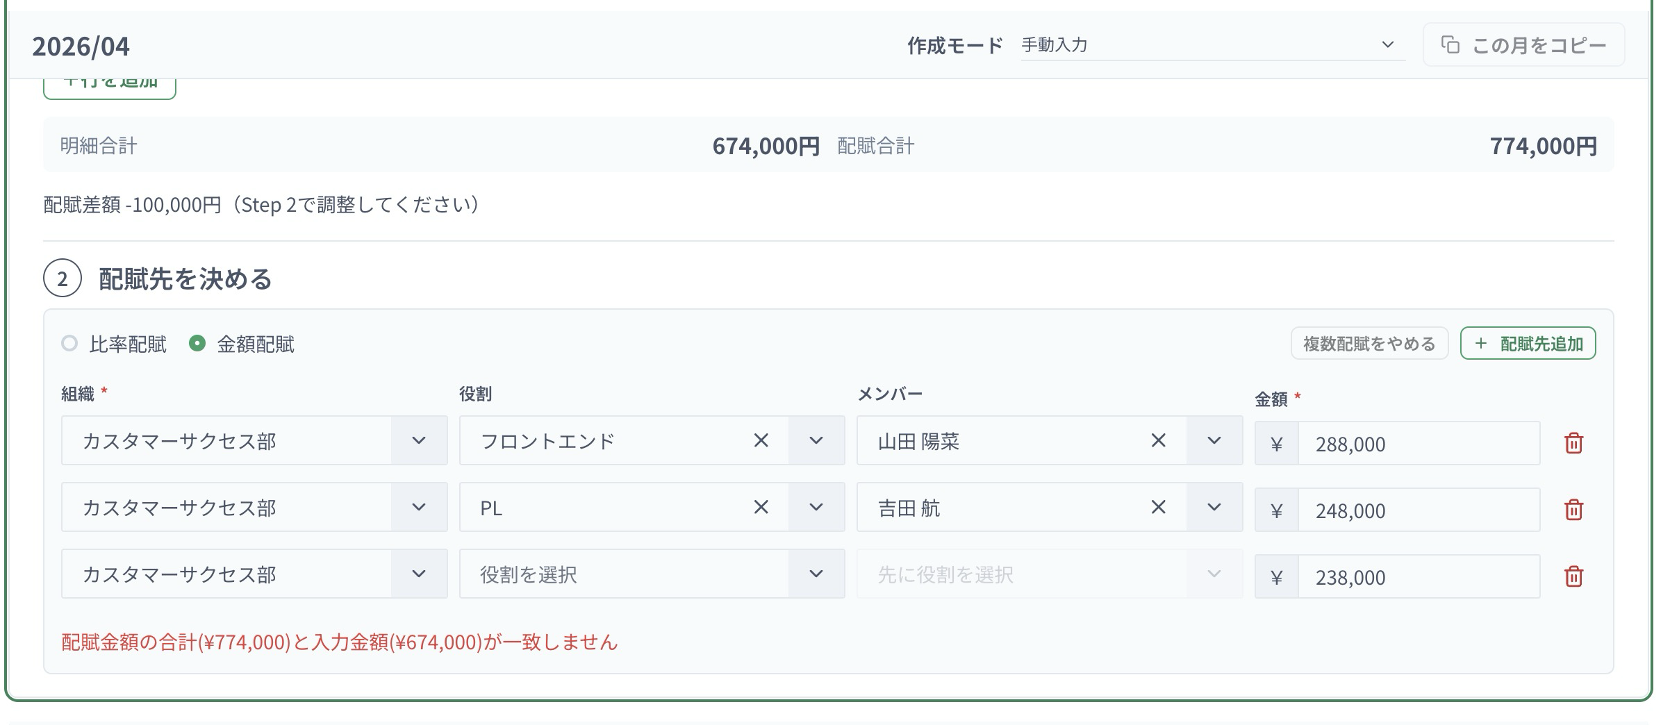Open the 役割を選択 dropdown

(652, 574)
